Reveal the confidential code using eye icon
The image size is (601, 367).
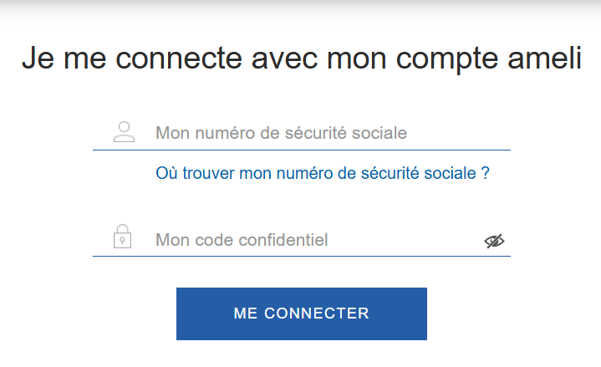pyautogui.click(x=494, y=241)
